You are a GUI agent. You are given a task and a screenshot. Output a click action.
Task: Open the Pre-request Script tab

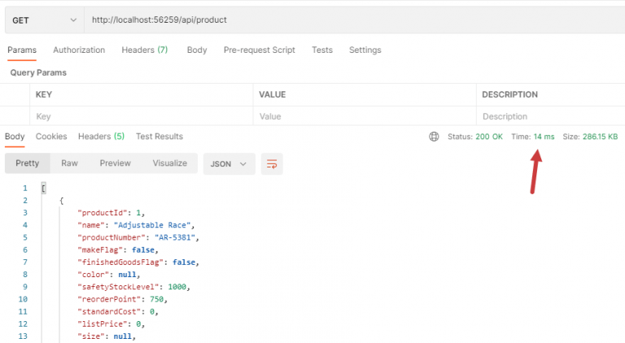(x=259, y=50)
